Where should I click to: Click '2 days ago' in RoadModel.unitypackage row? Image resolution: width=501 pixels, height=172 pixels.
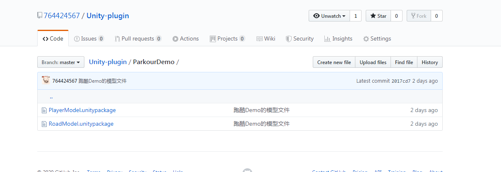click(x=424, y=124)
